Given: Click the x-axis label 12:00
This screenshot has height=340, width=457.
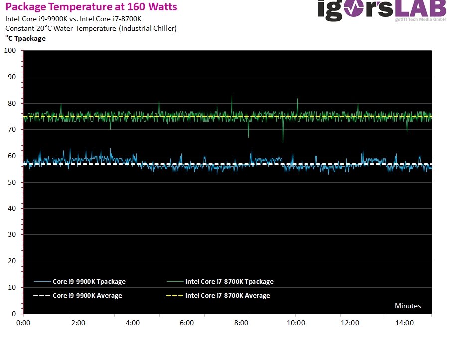Looking at the screenshot, I should tap(350, 323).
